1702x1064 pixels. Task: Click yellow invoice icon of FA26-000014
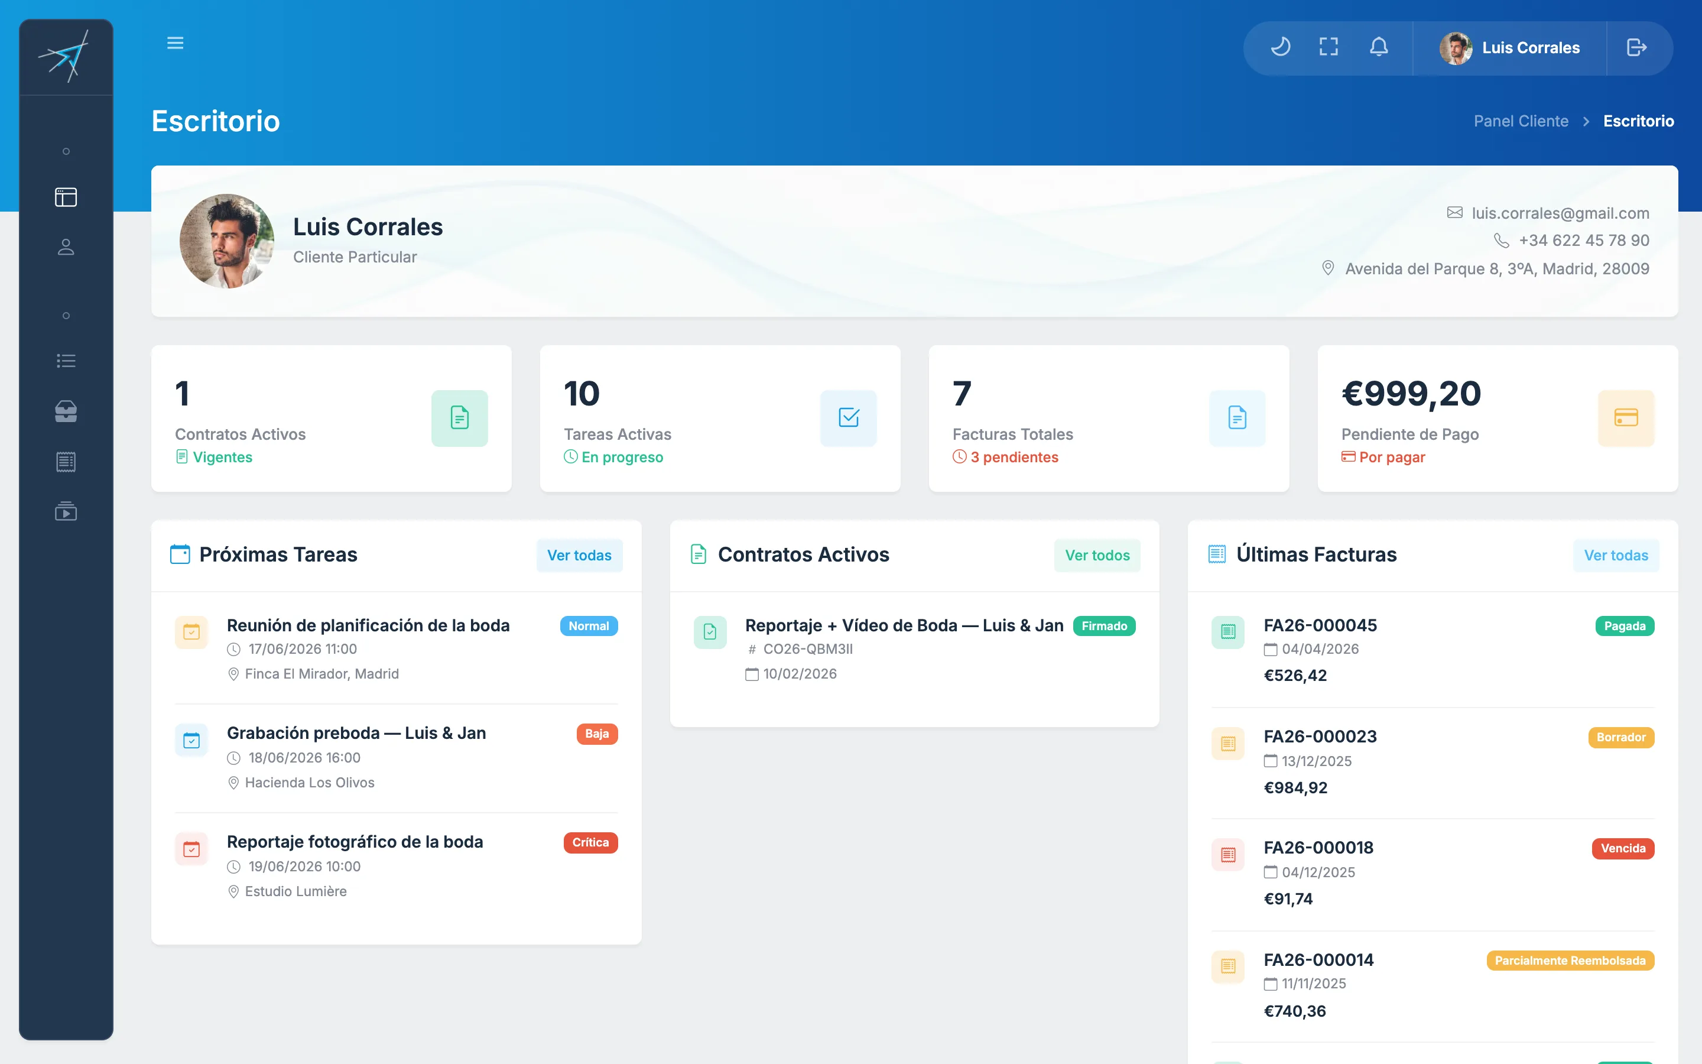[x=1228, y=966]
